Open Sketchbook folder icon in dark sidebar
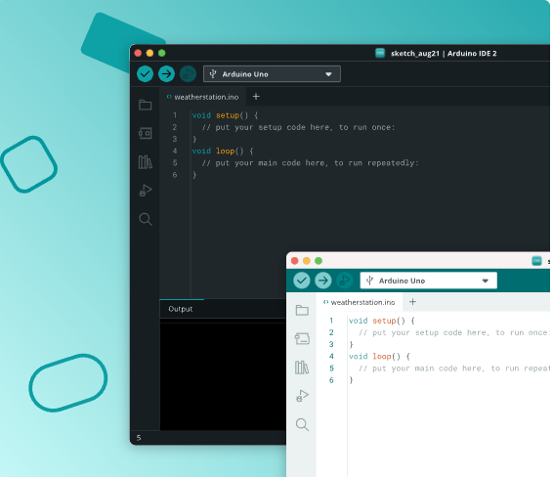The height and width of the screenshot is (477, 553). [146, 105]
